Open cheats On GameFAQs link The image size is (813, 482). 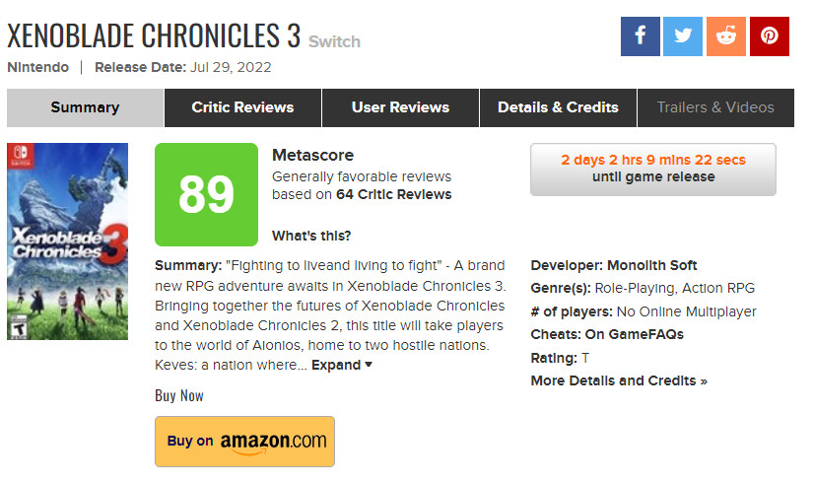(634, 334)
